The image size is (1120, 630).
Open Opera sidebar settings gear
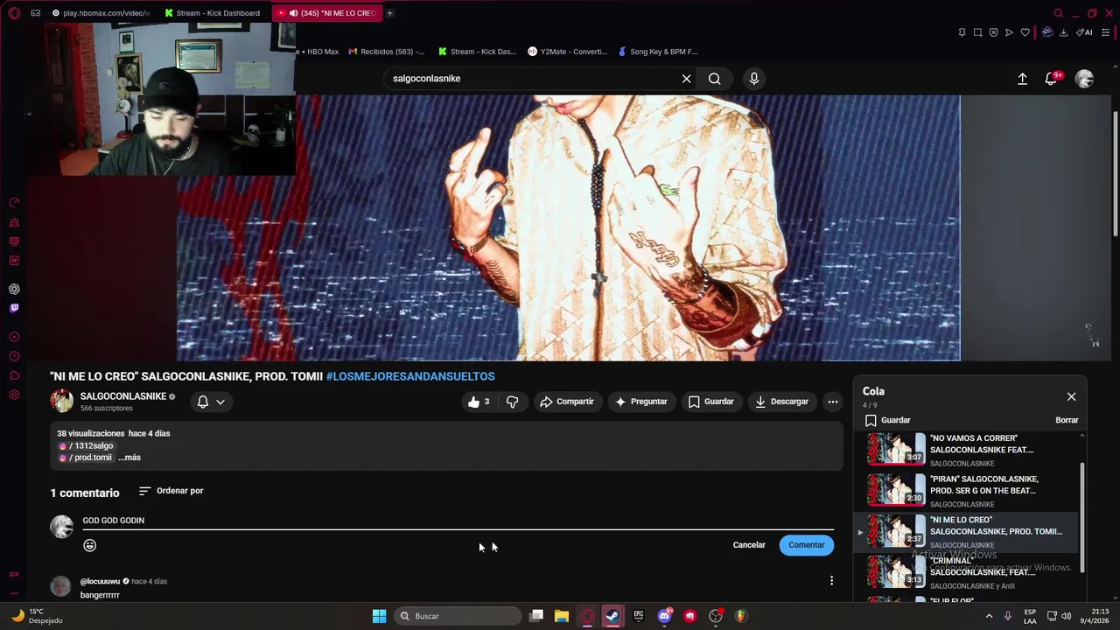coord(14,395)
